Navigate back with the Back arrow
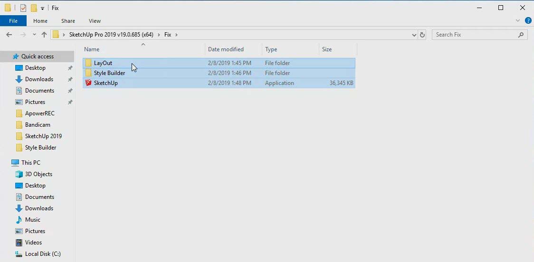The width and height of the screenshot is (534, 262). coord(9,35)
